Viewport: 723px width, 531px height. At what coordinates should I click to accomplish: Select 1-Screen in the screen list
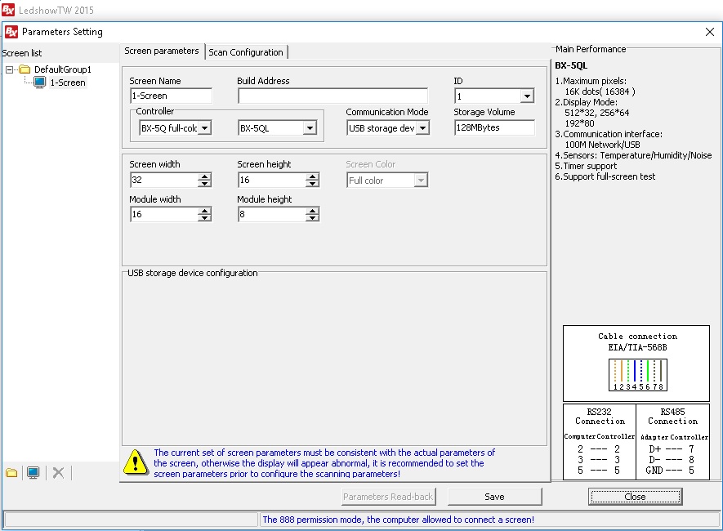coord(68,83)
